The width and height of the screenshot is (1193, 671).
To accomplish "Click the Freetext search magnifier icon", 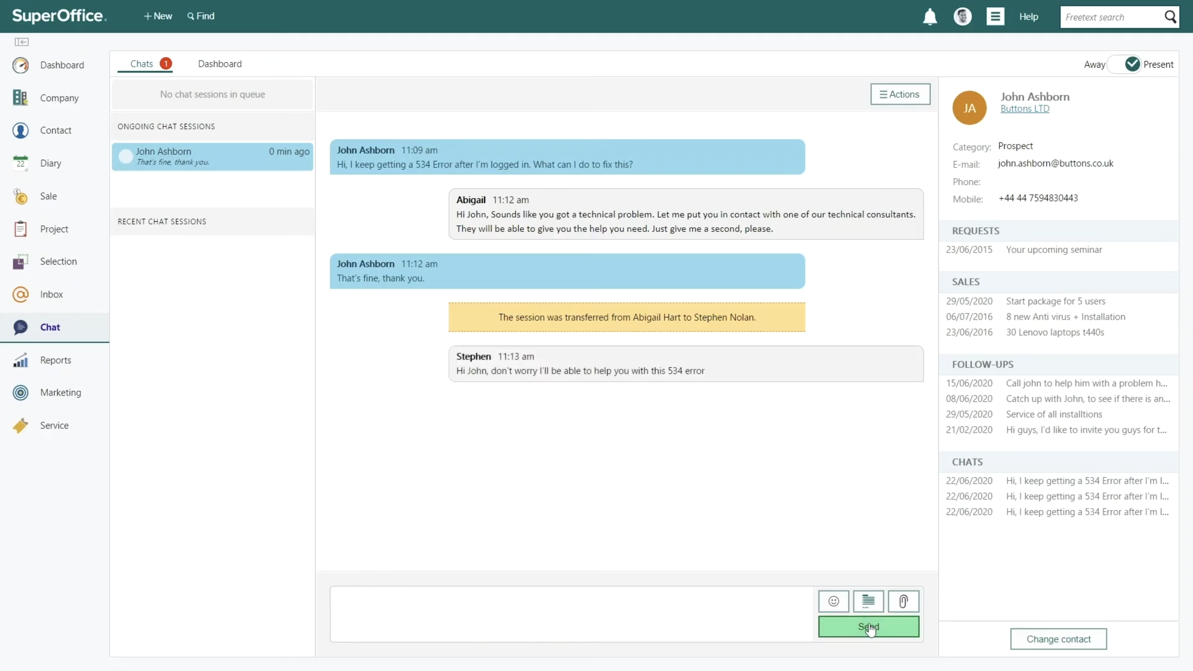I will 1170,17.
